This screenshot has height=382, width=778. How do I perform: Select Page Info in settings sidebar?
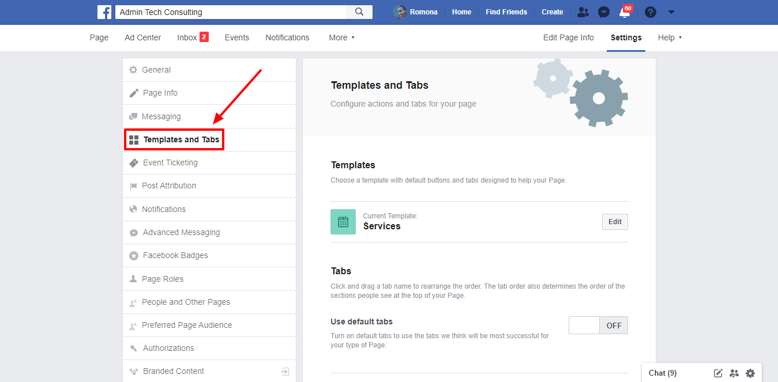pyautogui.click(x=209, y=93)
